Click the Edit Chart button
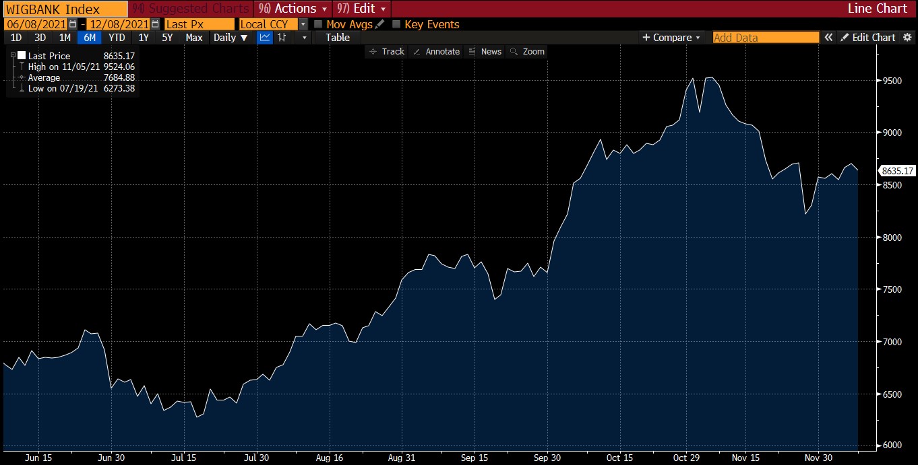The height and width of the screenshot is (465, 918). click(x=868, y=38)
